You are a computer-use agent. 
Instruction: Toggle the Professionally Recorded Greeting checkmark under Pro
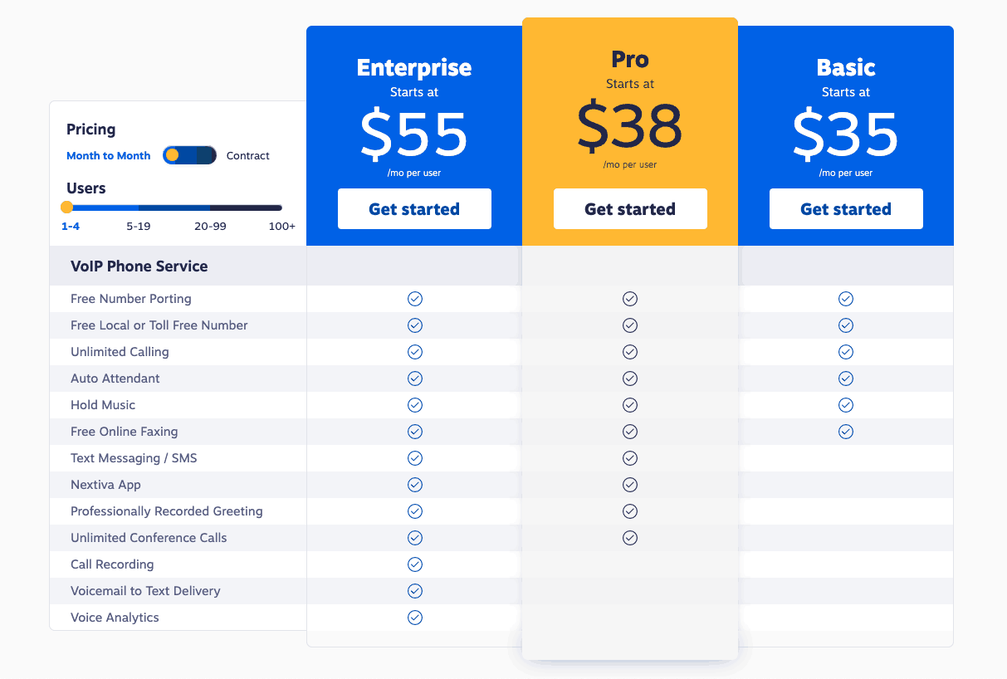click(629, 510)
